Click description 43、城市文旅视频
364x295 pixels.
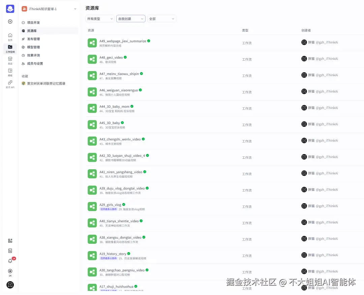111,144
